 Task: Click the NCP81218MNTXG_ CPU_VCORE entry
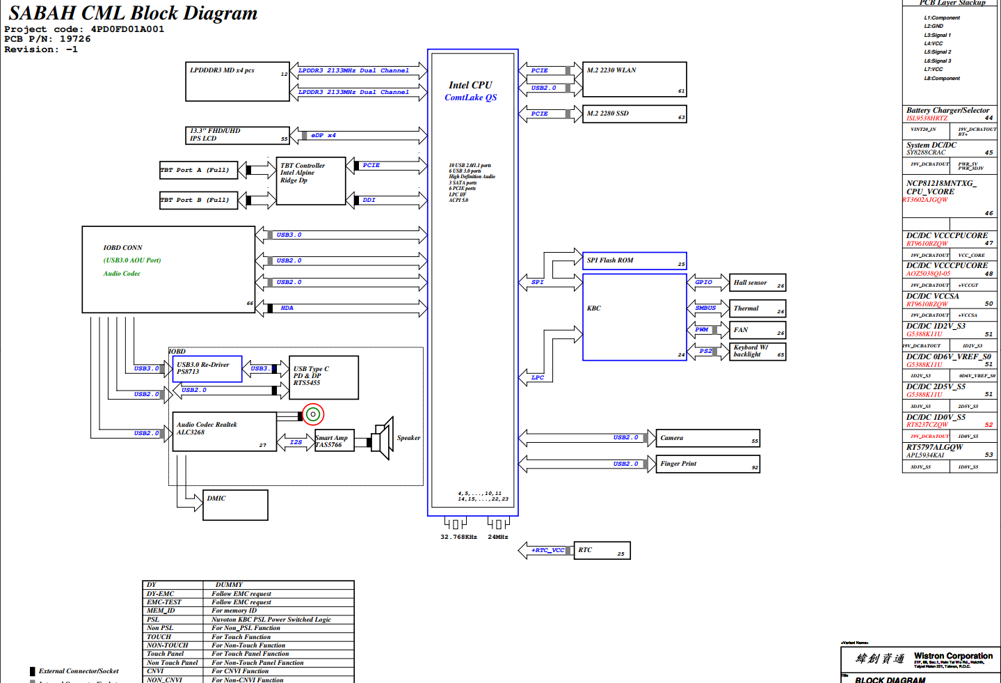coord(941,187)
